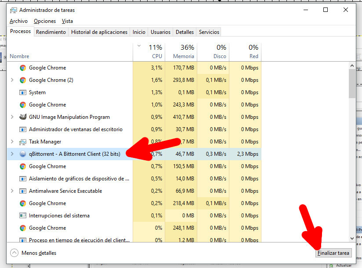Screen dimensions: 362x268
Task: Click the Chrome icon in the 150,5 MB row
Action: point(23,166)
